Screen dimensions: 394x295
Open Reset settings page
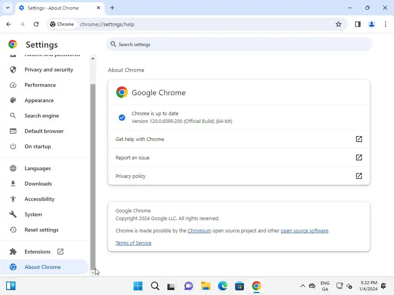[45, 230]
